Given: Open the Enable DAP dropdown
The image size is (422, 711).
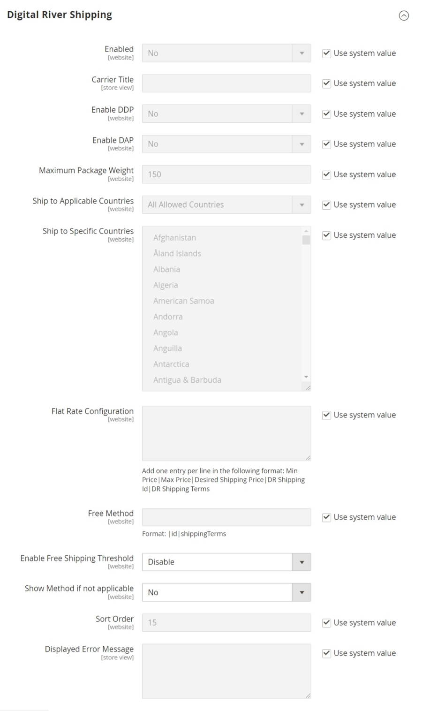Looking at the screenshot, I should coord(226,144).
